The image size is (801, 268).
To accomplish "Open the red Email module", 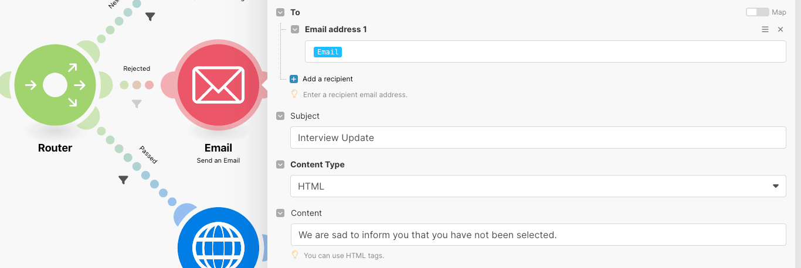I will click(218, 85).
